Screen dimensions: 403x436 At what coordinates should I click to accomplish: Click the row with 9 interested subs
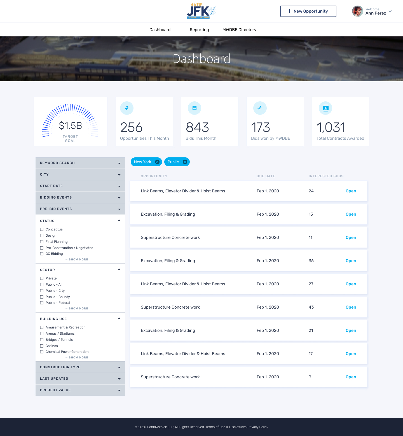[x=249, y=377]
